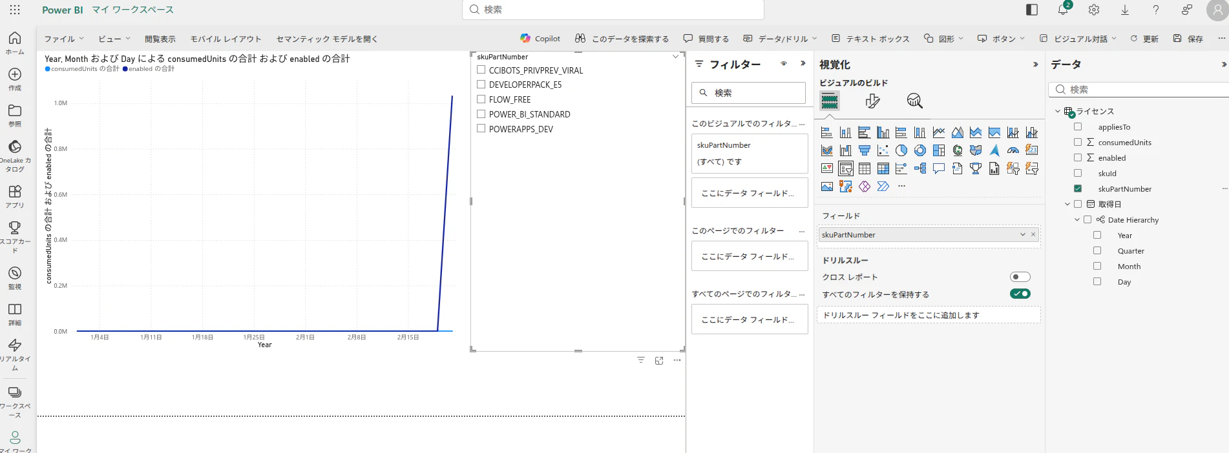
Task: Select the globe map visual
Action: 958,150
